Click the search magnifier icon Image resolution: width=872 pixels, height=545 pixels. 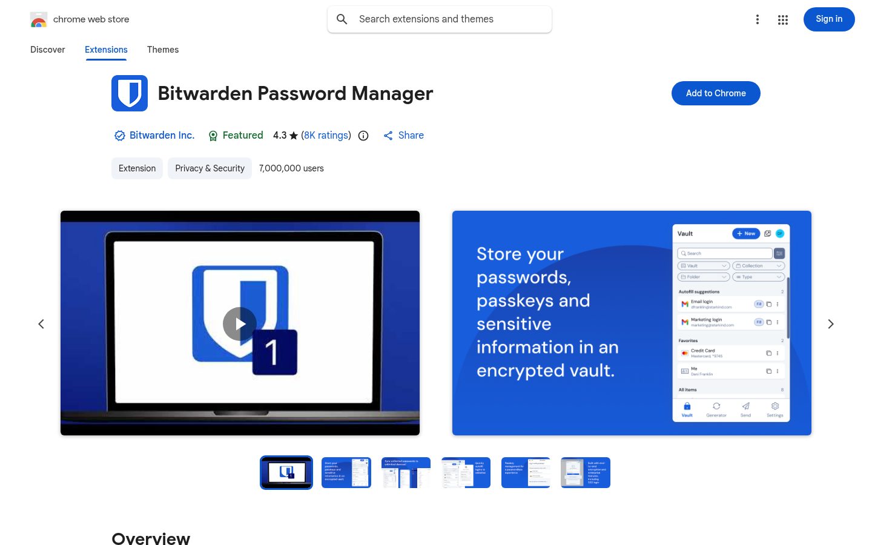click(x=342, y=19)
